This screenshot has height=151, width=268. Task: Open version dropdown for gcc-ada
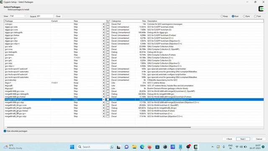[x=103, y=47]
